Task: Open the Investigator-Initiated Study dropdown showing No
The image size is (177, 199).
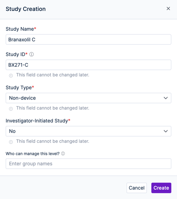Action: [88, 131]
